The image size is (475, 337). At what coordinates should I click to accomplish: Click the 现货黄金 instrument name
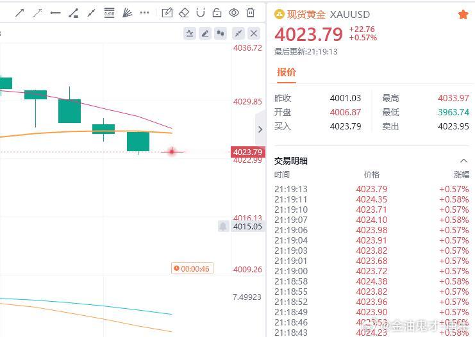pos(306,14)
